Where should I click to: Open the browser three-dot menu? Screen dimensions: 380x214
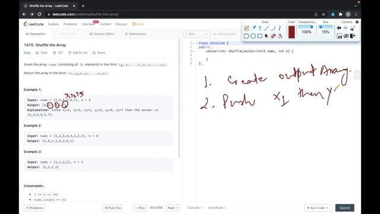[x=356, y=14]
